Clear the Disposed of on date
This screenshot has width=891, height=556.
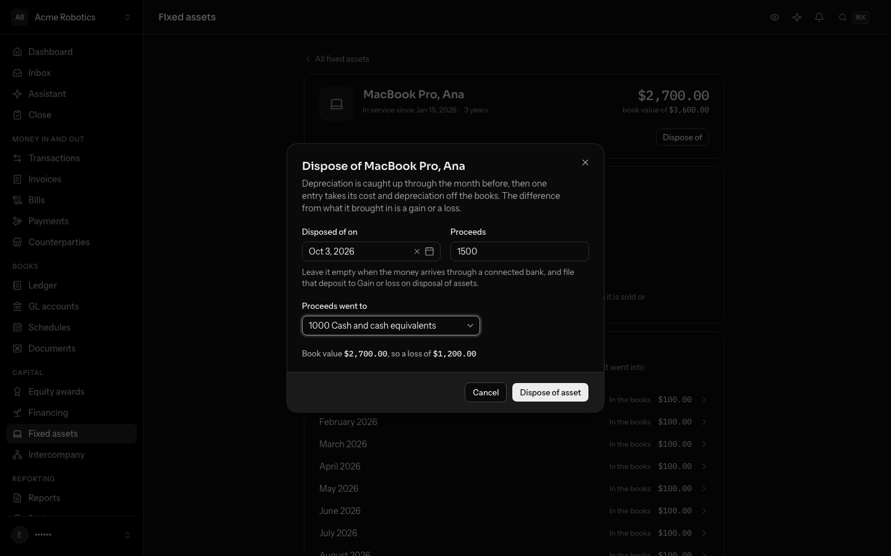[x=417, y=251]
